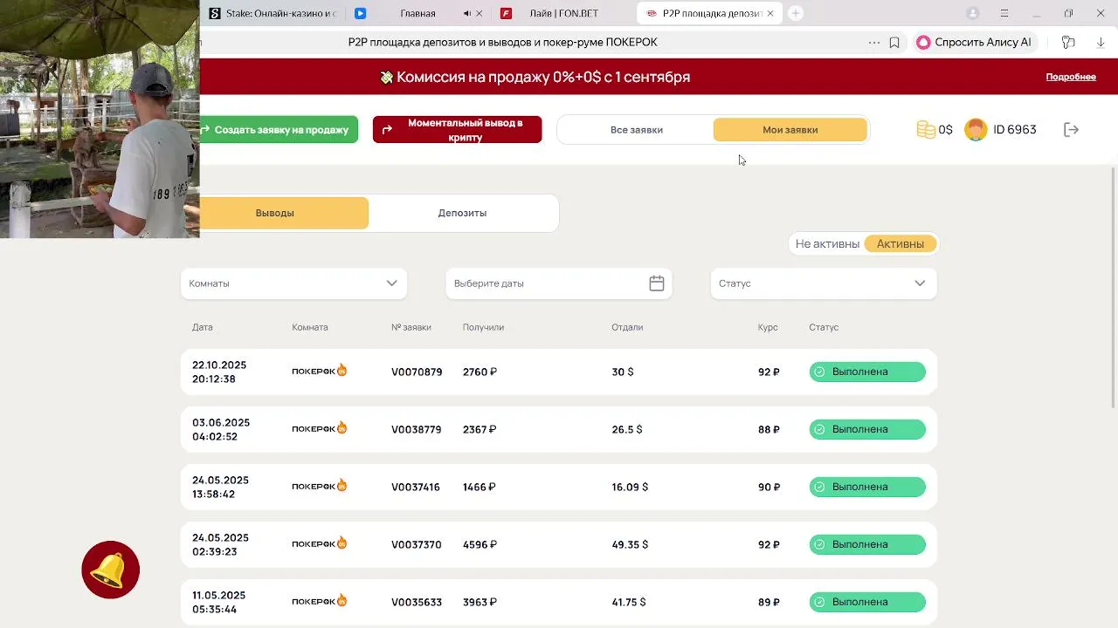Open the Лайв | FON.BET browser tab
Screen dimensions: 1118x628
click(563, 13)
